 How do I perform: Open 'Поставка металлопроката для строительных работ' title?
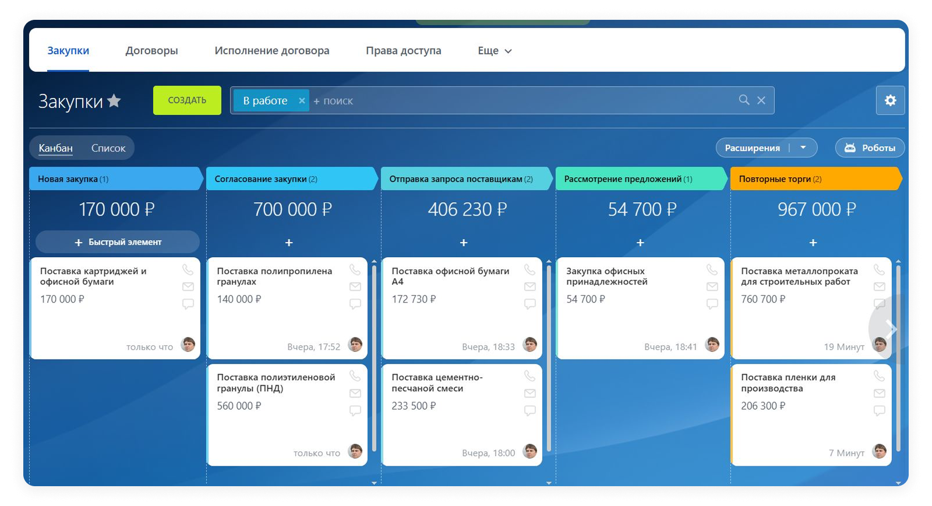point(799,276)
